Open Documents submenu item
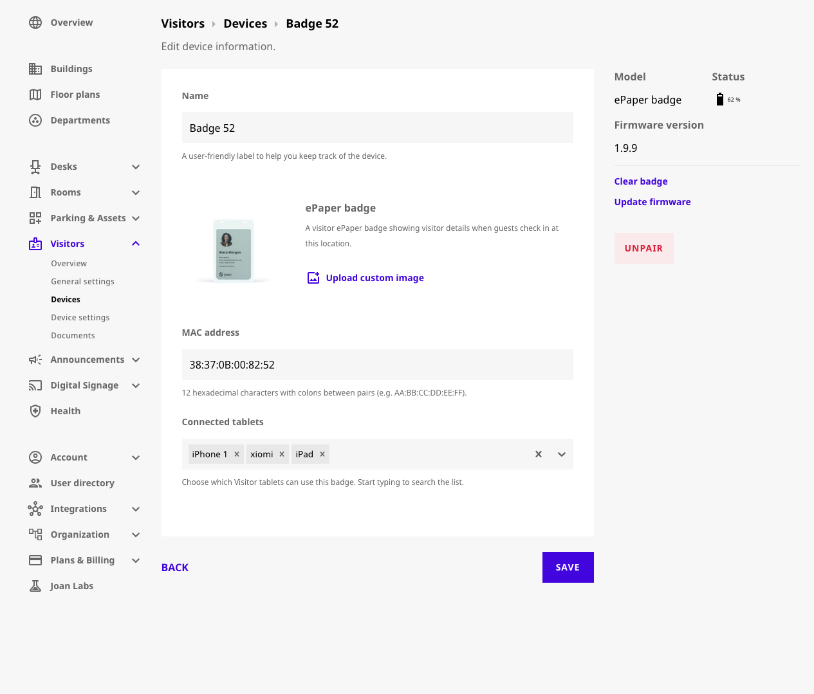 [73, 336]
